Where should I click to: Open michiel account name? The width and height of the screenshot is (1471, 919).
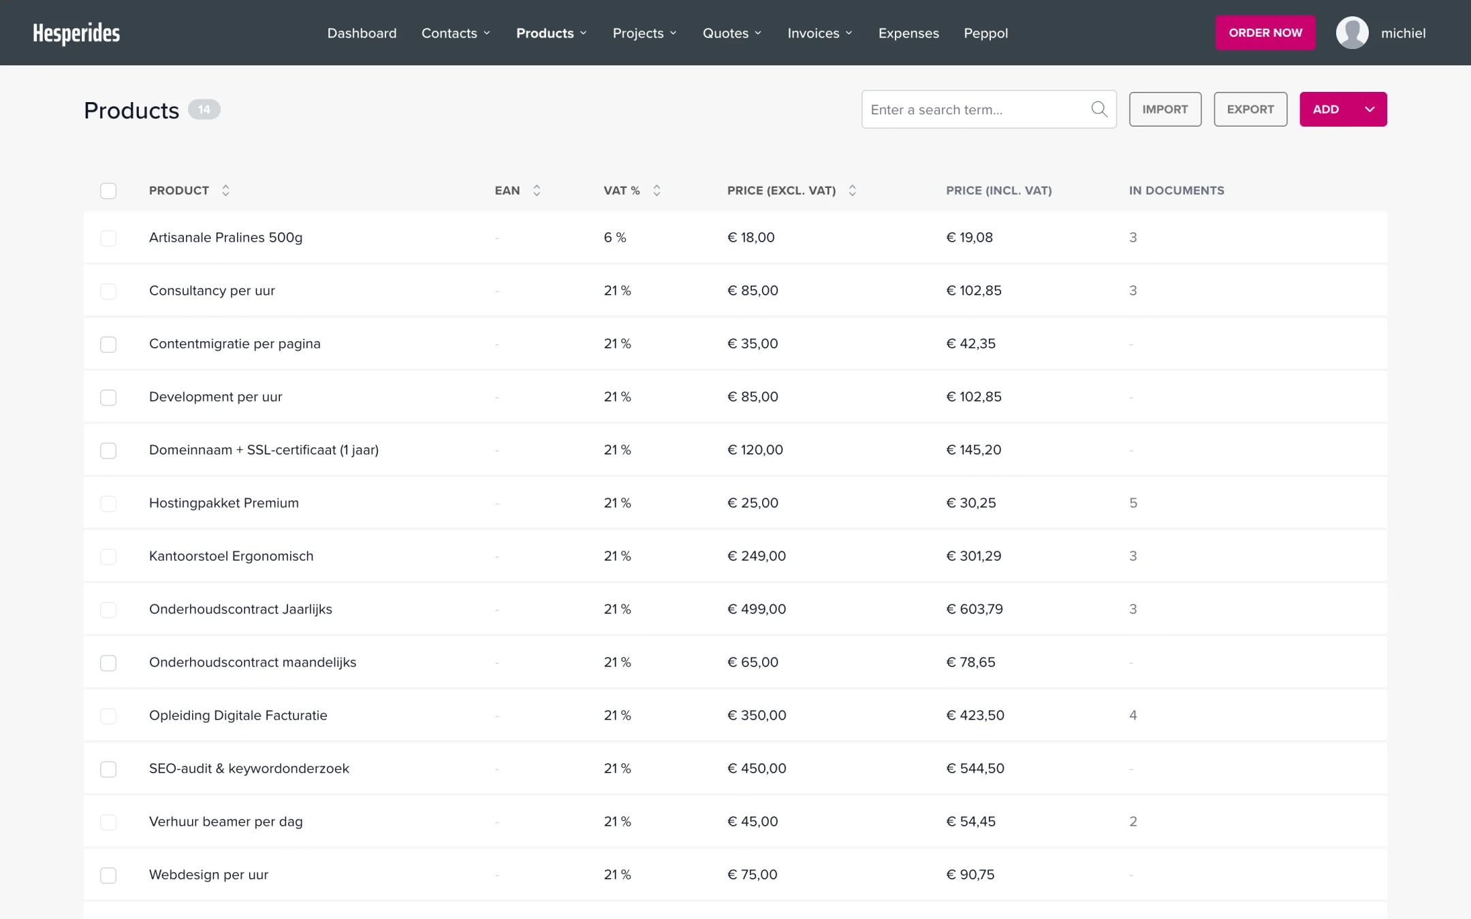click(x=1403, y=33)
